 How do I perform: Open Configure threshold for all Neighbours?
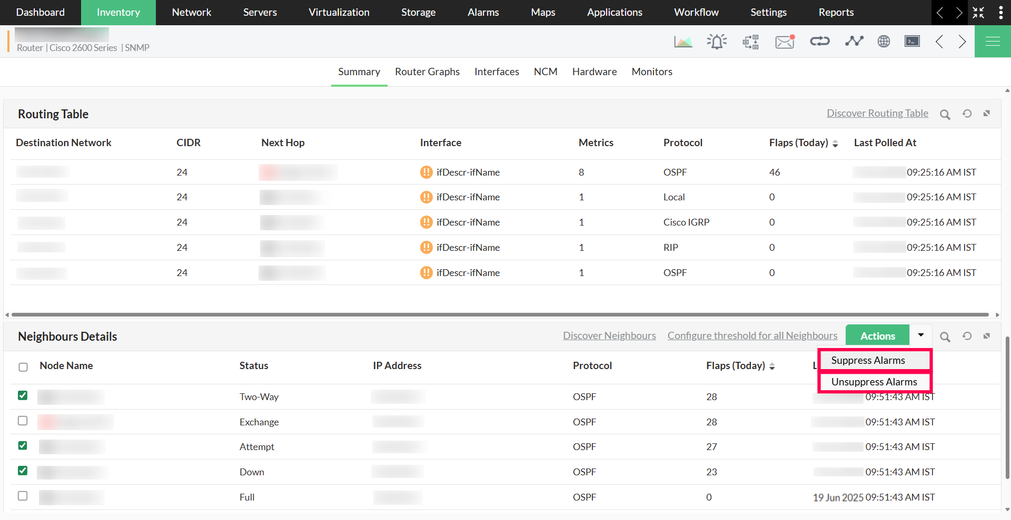click(x=752, y=335)
